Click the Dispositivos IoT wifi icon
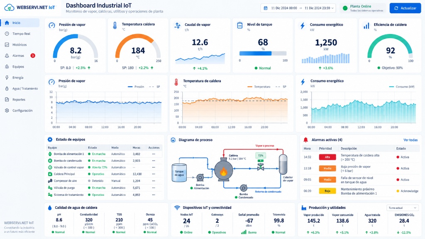The image size is (425, 239). pos(177,208)
